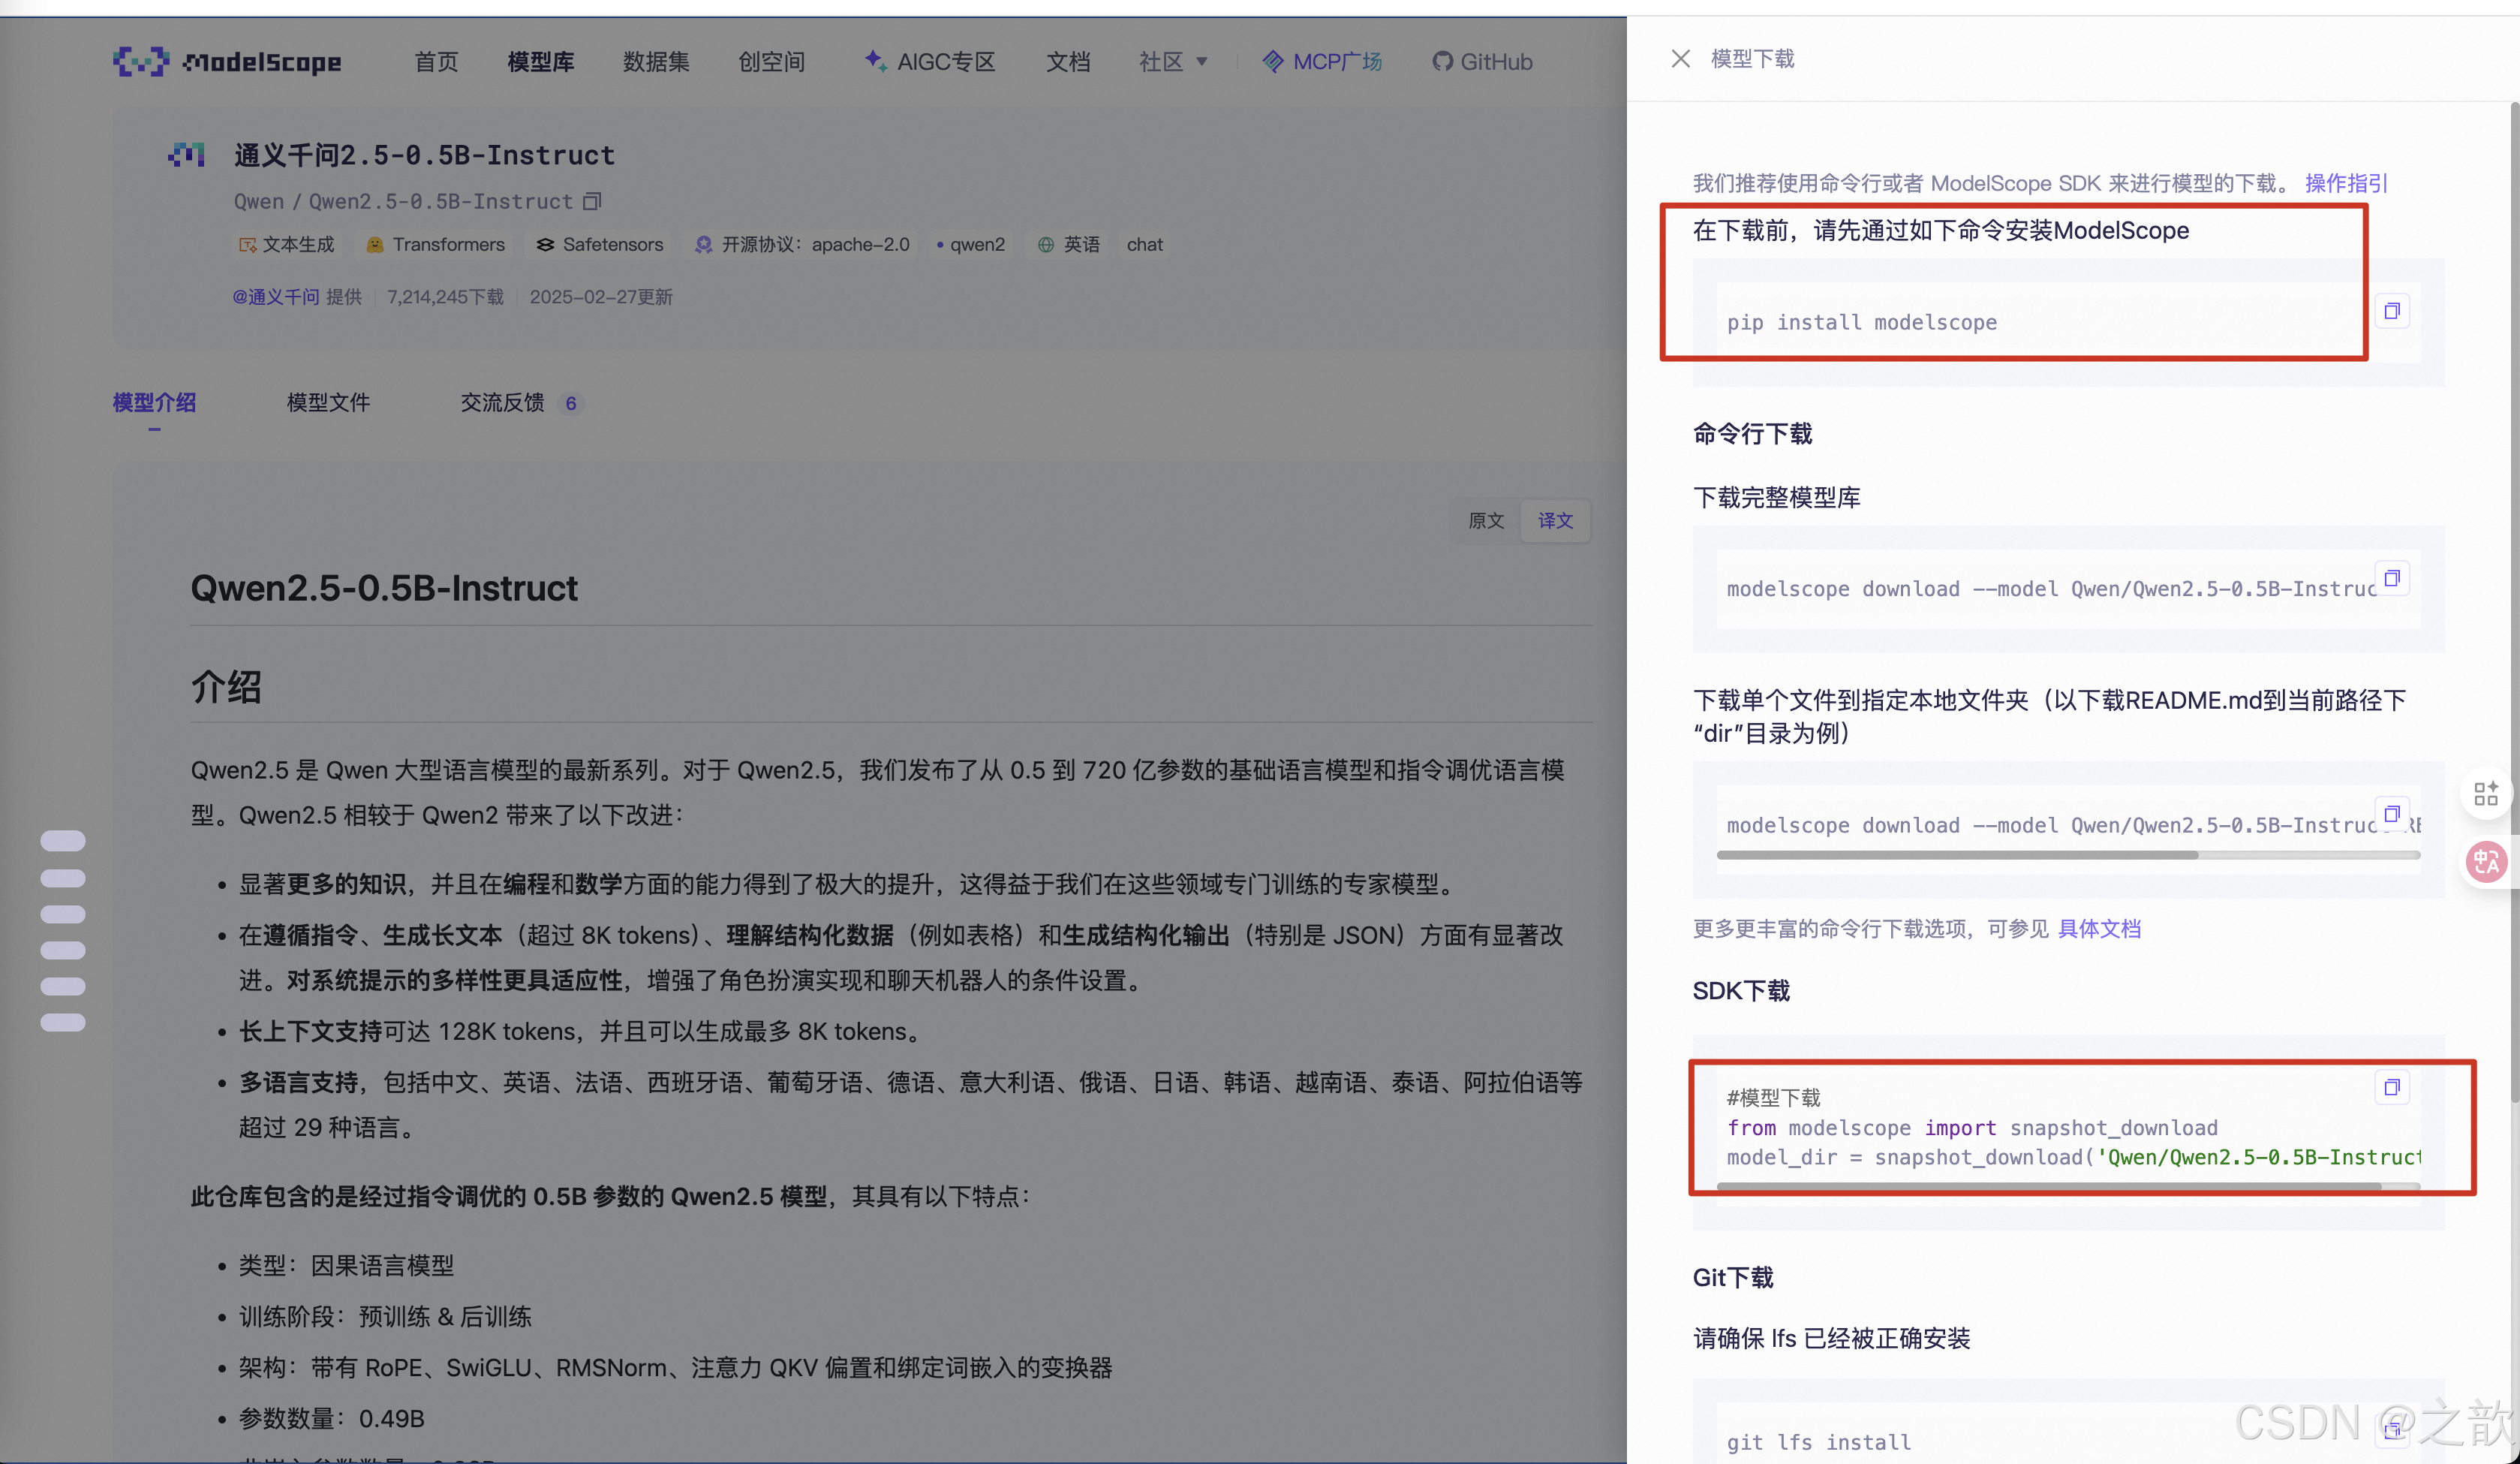Open AIGC专区 with sparkle icon
The image size is (2520, 1464).
coord(930,62)
